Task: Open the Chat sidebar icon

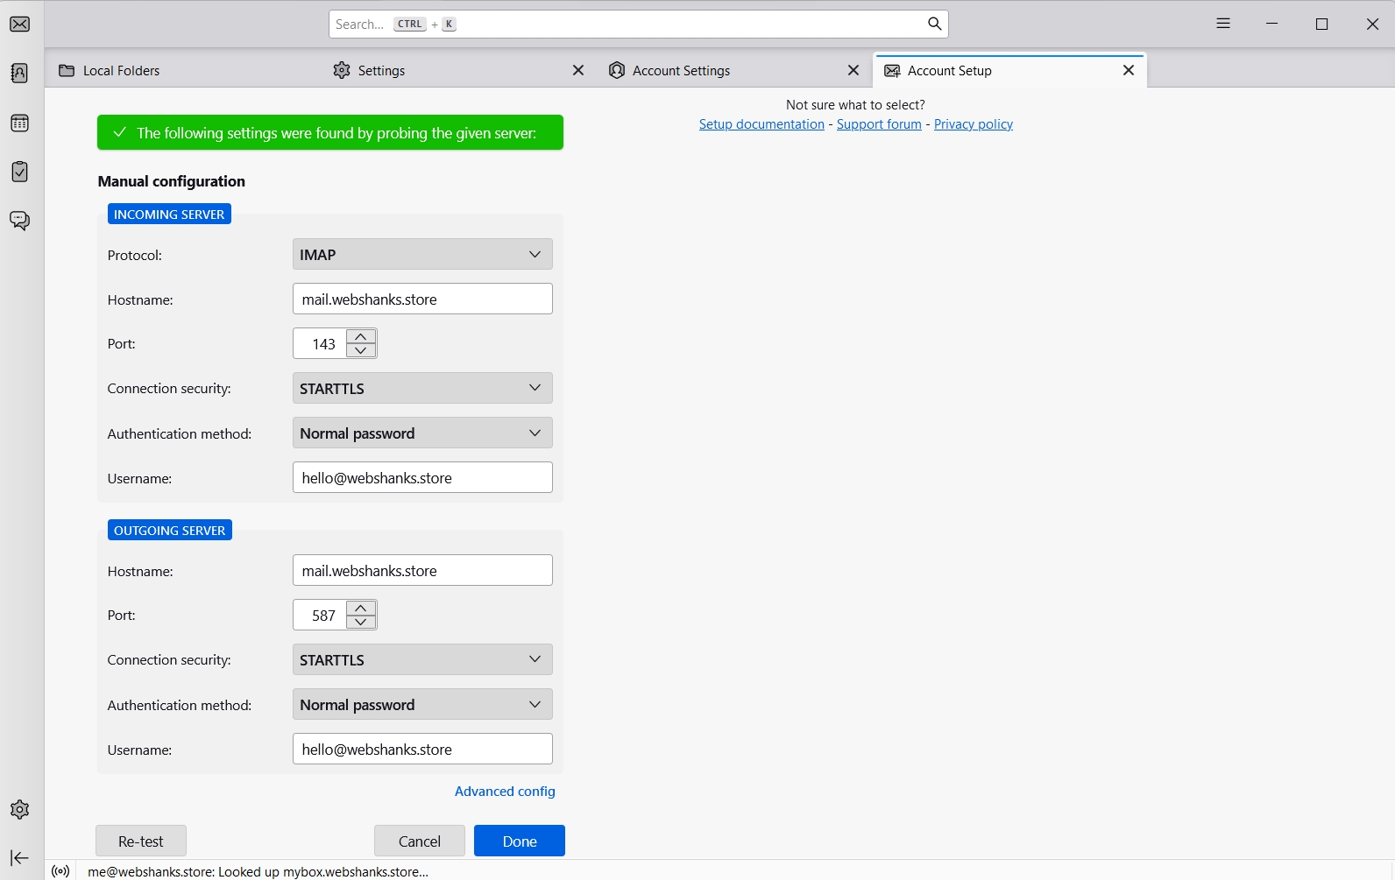Action: (19, 221)
